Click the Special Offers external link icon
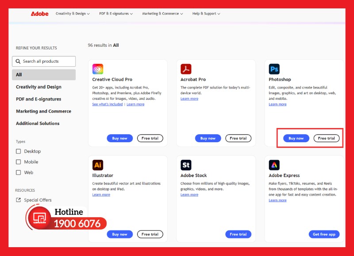354x256 pixels. [18, 200]
